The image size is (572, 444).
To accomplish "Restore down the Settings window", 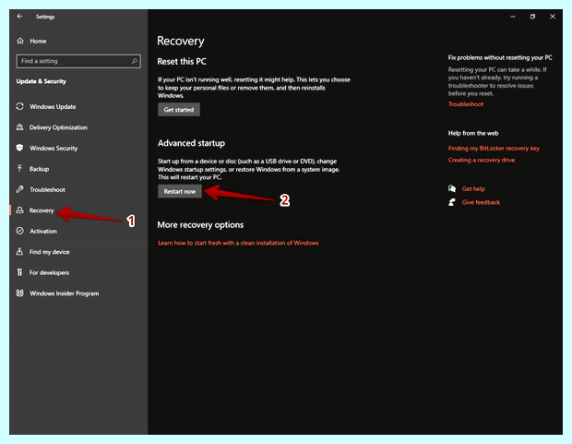I will [532, 17].
